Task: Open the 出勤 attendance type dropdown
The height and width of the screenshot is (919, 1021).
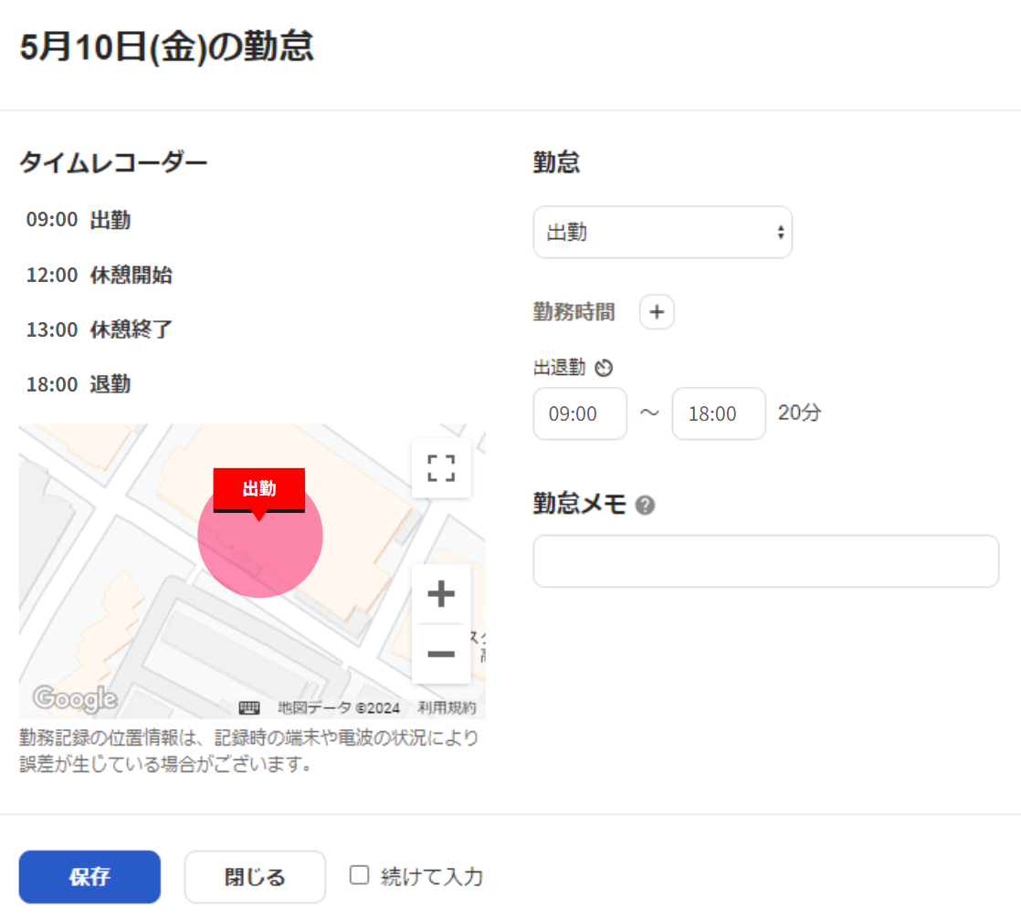Action: click(x=662, y=233)
